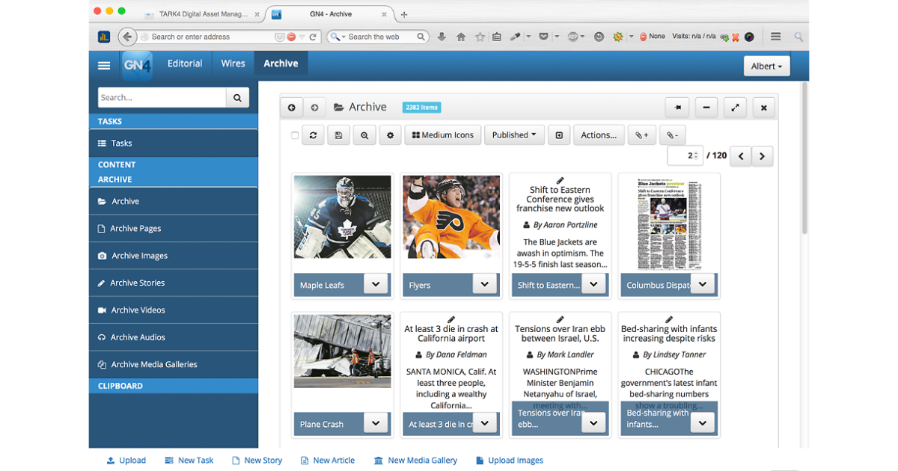Expand the Maple Leafs item dropdown
Screen dimensions: 898x471
[376, 284]
